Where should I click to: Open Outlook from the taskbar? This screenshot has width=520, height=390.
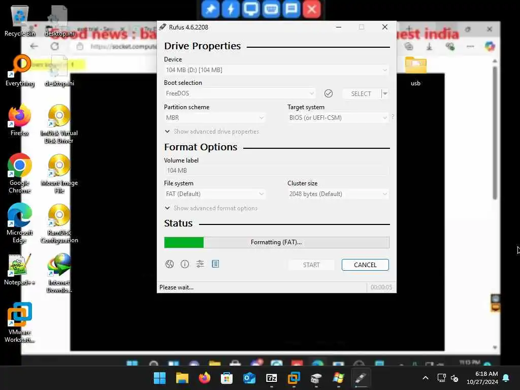(249, 378)
